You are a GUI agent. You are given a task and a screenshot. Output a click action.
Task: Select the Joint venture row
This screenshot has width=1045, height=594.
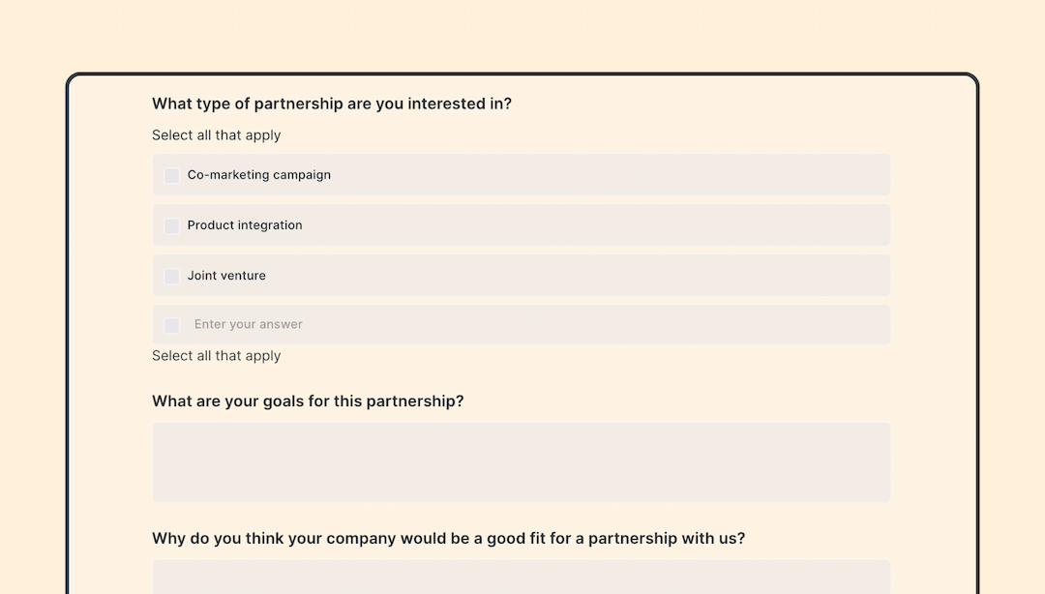tap(521, 276)
